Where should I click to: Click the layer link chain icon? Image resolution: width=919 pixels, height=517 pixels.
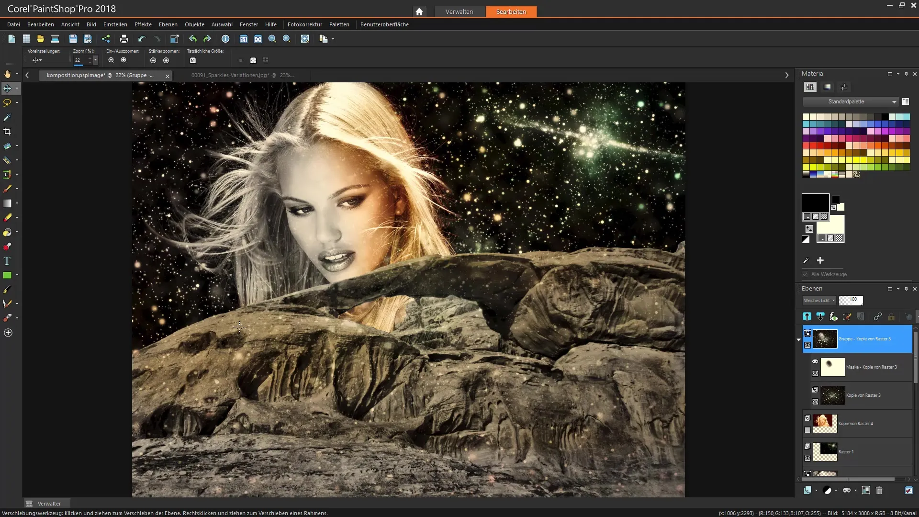pos(877,316)
